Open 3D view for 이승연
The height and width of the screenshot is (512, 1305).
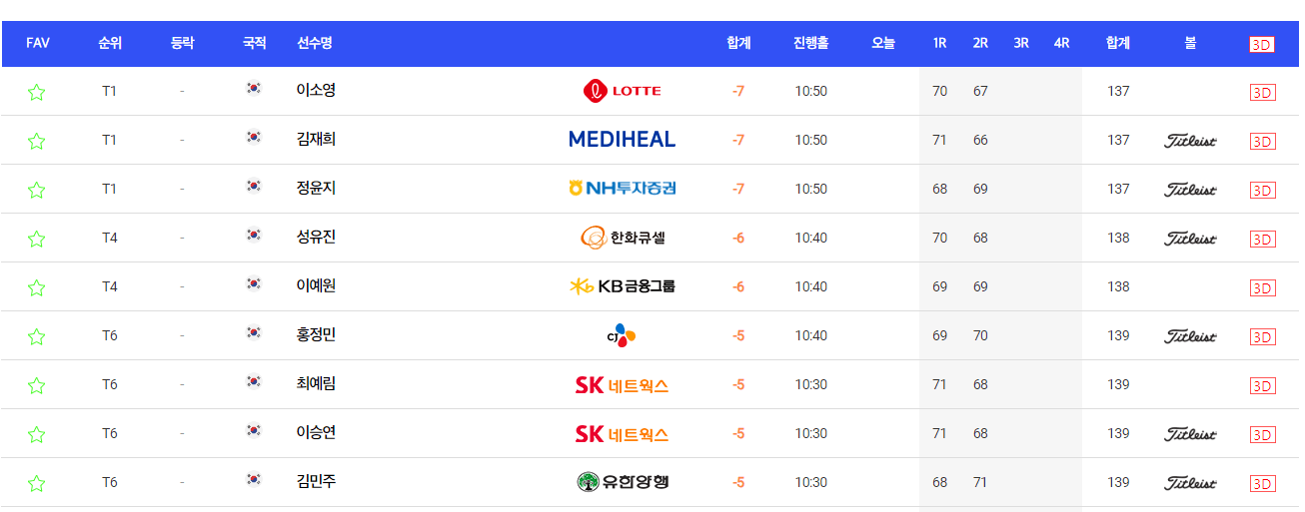(1263, 435)
